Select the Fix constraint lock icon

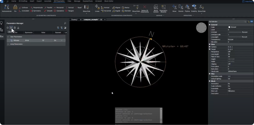pyautogui.click(x=15, y=7)
